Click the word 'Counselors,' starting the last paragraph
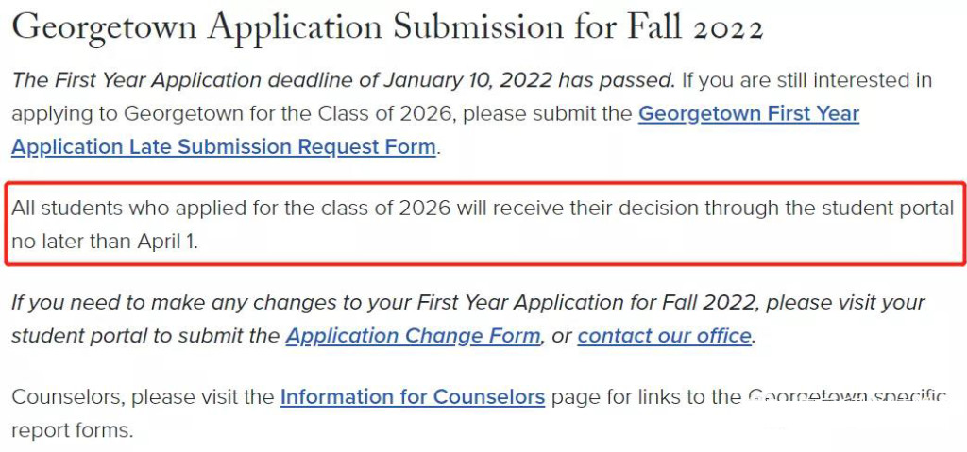The width and height of the screenshot is (967, 452). (68, 396)
